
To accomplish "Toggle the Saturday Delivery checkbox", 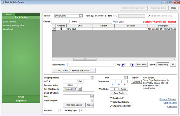I will tap(111, 102).
